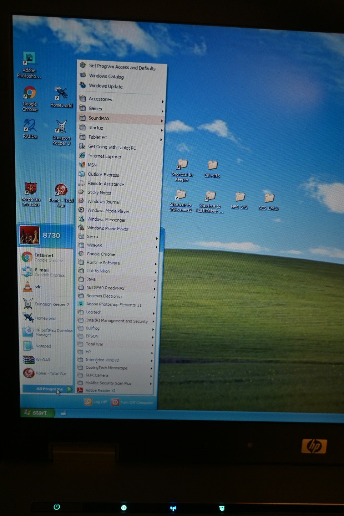Expand Tablet PC submenu

click(x=121, y=137)
